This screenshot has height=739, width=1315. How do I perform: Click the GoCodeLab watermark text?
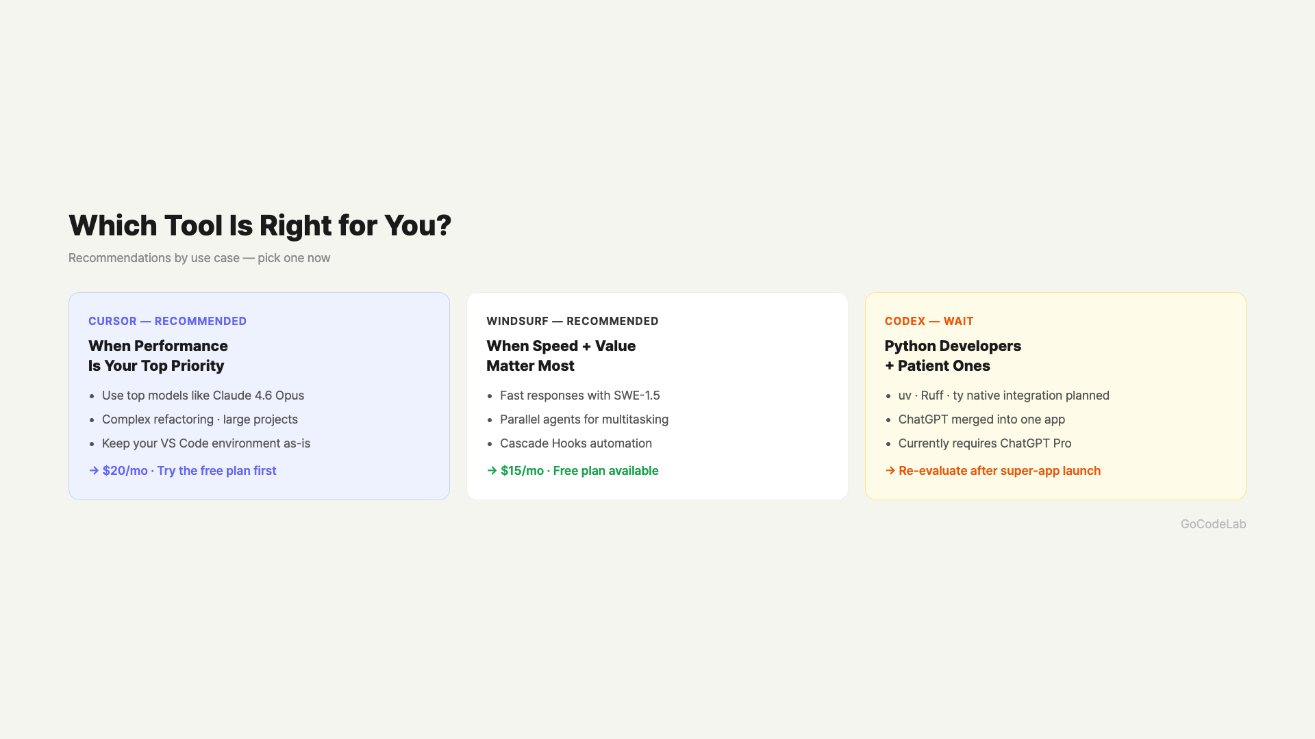[1213, 524]
